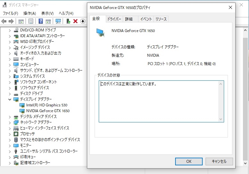Image resolution: width=249 pixels, height=174 pixels.
Task: Click the Device Manager scroll-up arrow
Action: point(245,30)
